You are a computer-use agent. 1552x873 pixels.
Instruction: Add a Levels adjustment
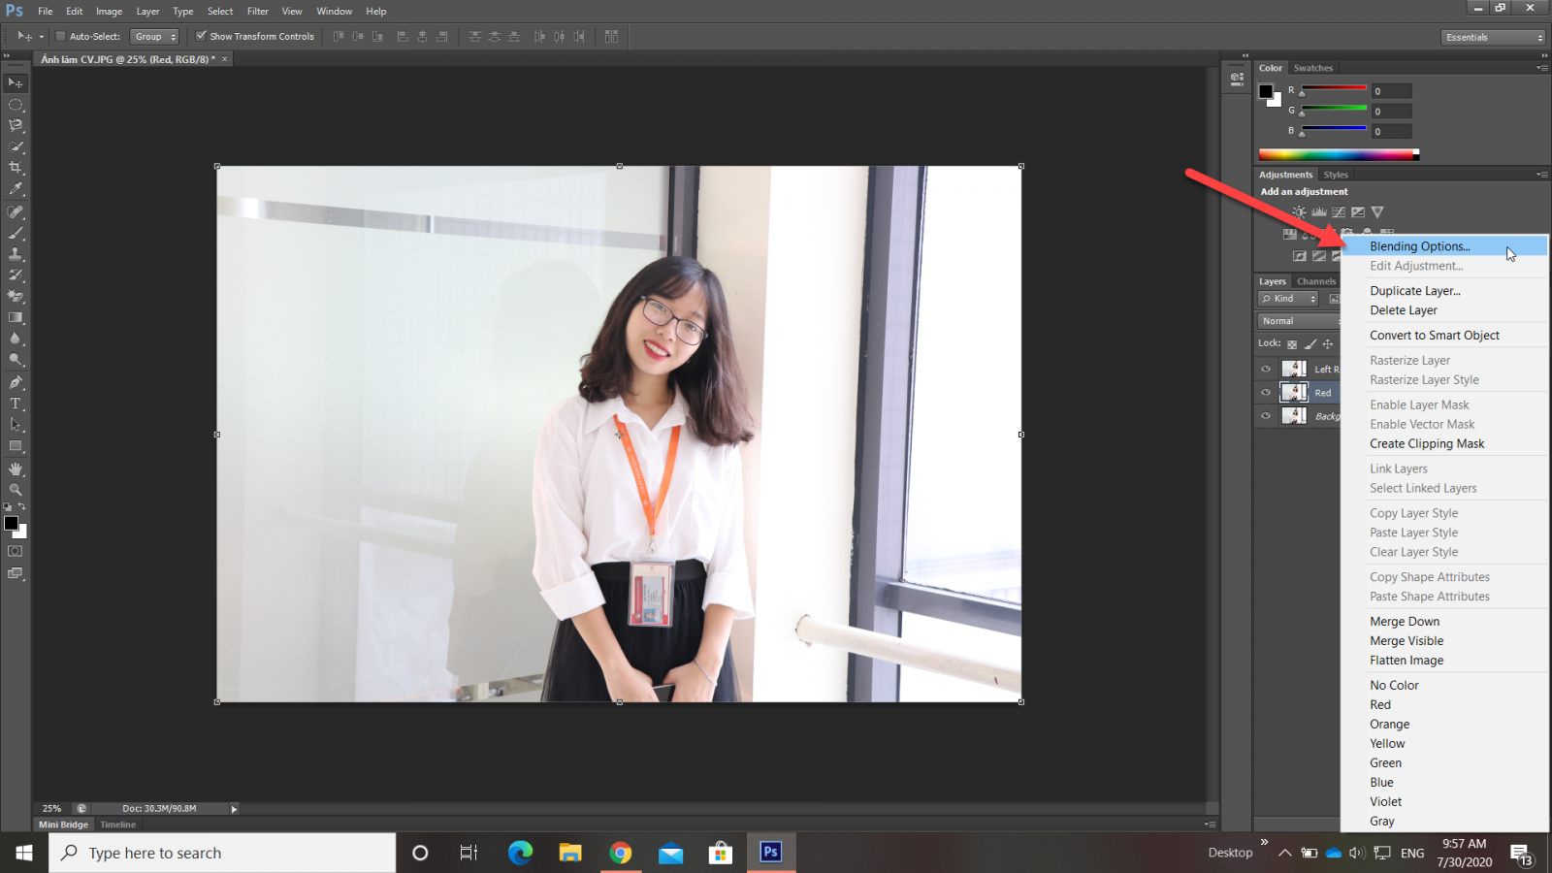(x=1318, y=211)
